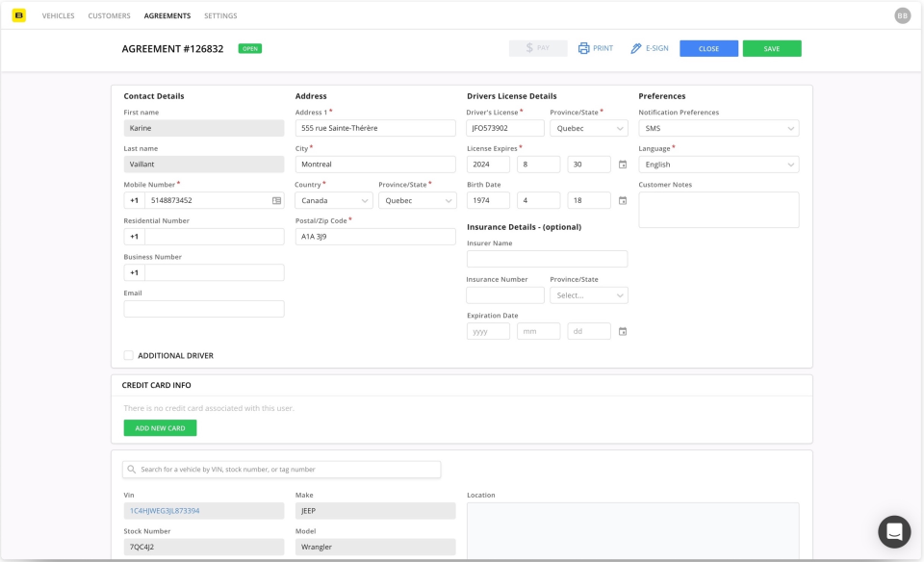
Task: Open the Address Province/State dropdown
Action: [x=417, y=200]
